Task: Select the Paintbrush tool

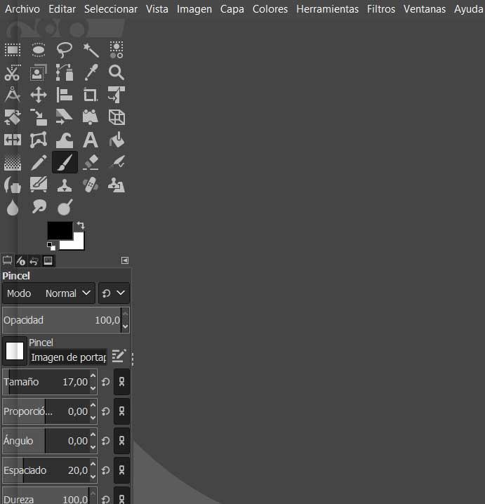Action: (x=65, y=162)
